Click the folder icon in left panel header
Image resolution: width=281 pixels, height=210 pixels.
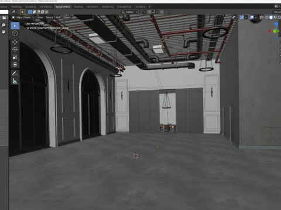pos(4,17)
